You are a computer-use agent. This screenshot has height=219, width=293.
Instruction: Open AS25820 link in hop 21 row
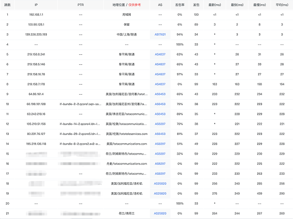click(160, 213)
